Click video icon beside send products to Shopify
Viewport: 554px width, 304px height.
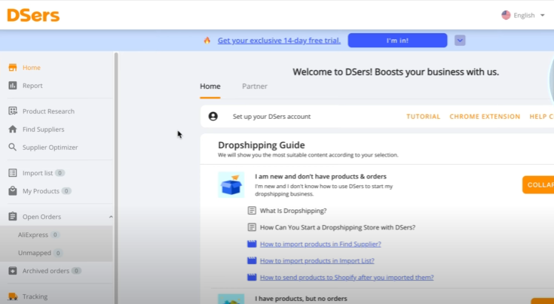coord(252,277)
